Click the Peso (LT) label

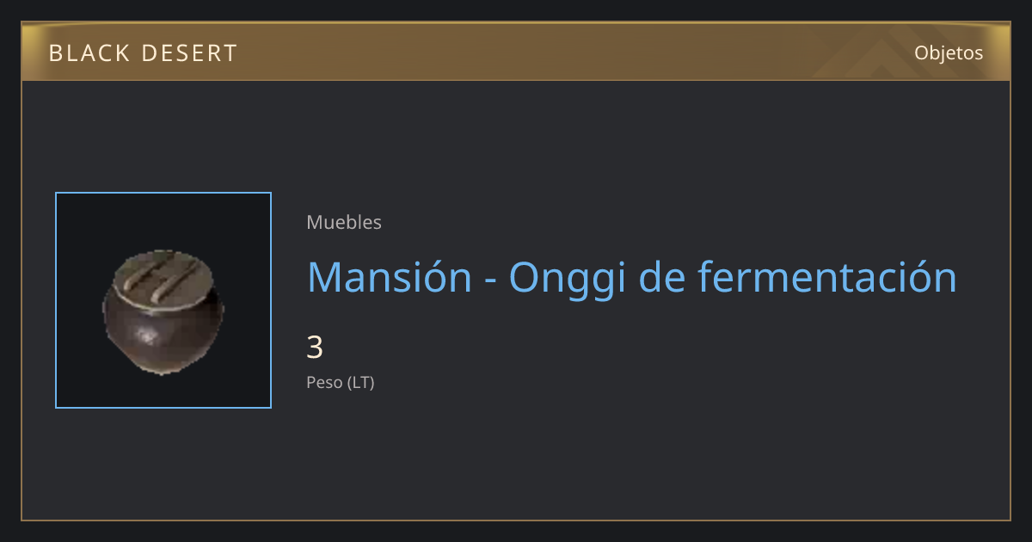coord(341,383)
